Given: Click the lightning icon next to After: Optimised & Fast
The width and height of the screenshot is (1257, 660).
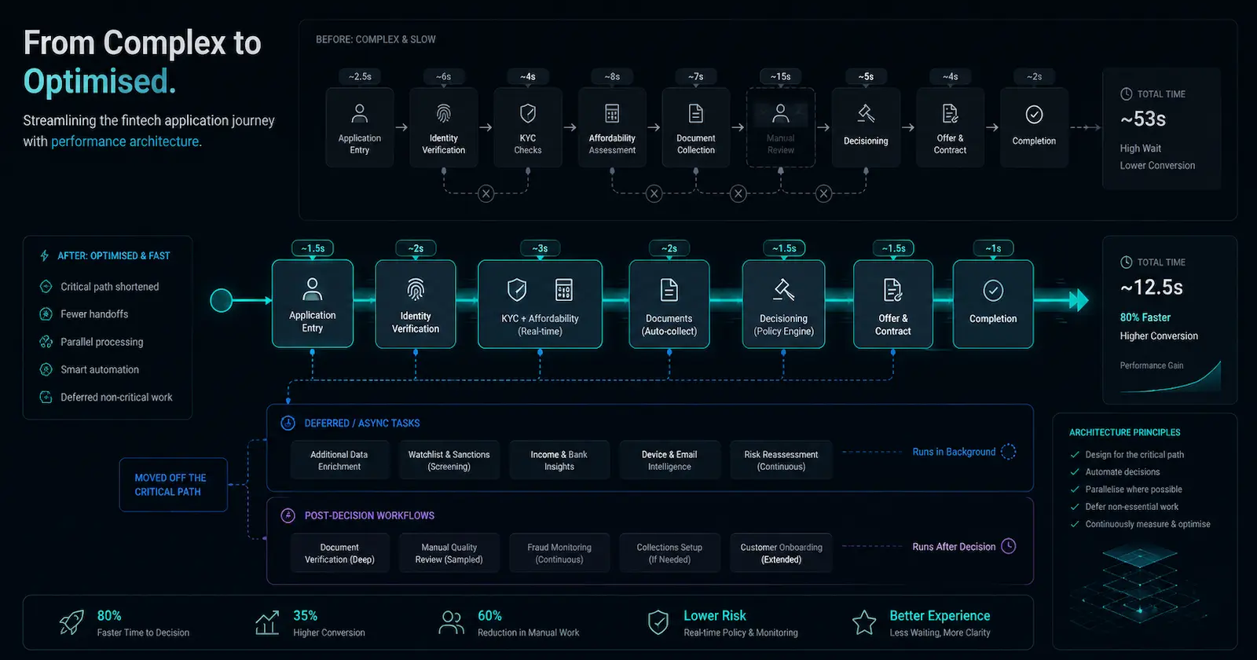Looking at the screenshot, I should tap(45, 255).
